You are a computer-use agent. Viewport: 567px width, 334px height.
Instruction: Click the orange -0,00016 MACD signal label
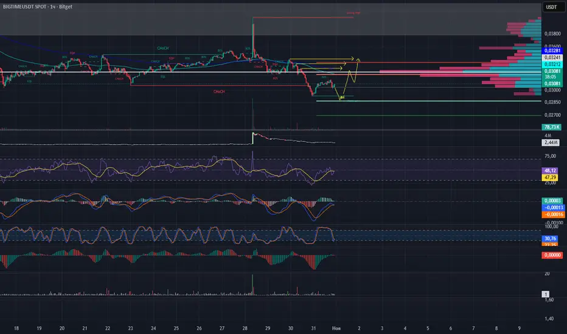(x=552, y=214)
